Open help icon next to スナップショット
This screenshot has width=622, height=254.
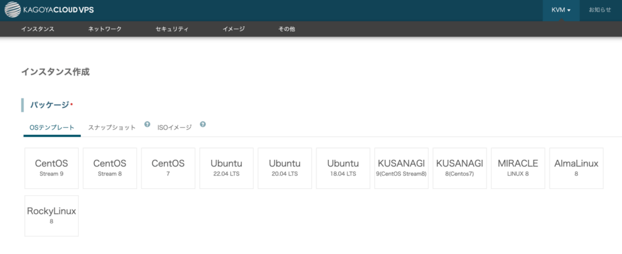click(x=147, y=124)
